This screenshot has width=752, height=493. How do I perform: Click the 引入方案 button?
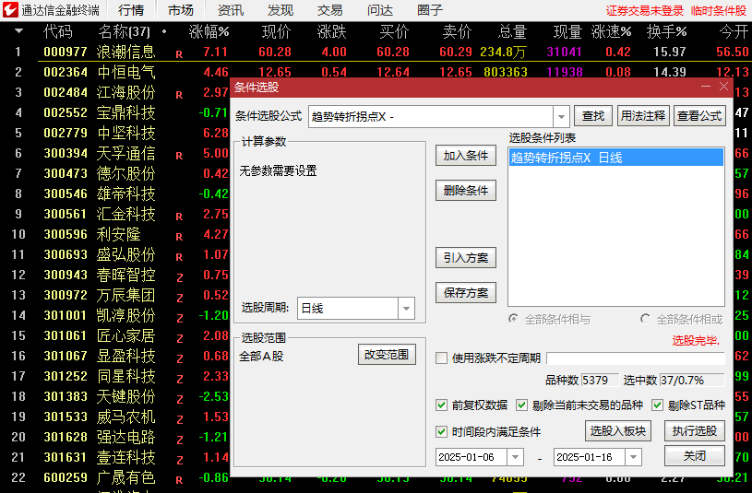pyautogui.click(x=466, y=258)
